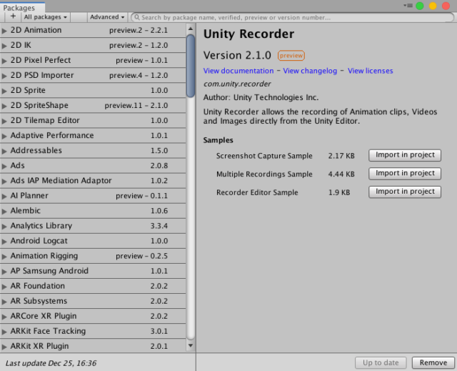Expand the Adaptive Performance package

(4, 136)
